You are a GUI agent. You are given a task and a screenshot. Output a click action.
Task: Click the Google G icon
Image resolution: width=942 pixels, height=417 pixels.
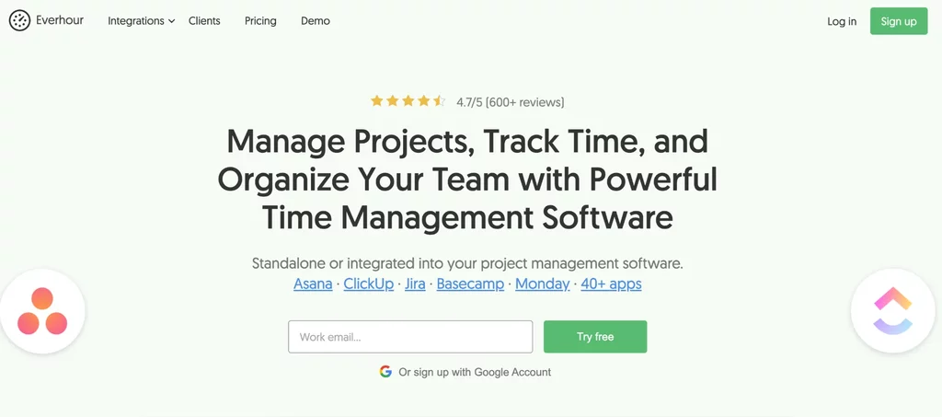(x=385, y=372)
